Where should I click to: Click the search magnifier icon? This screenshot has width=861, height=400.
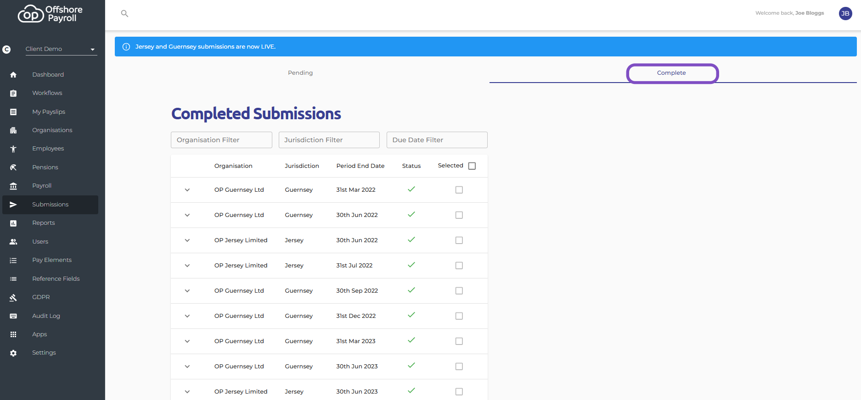(124, 14)
